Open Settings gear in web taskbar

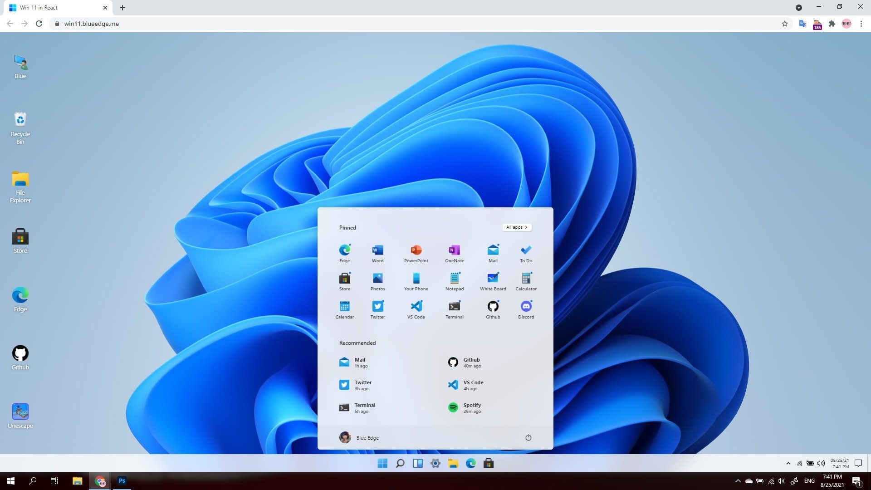[435, 463]
